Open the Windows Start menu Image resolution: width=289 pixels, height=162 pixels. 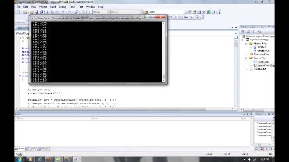pyautogui.click(x=19, y=159)
